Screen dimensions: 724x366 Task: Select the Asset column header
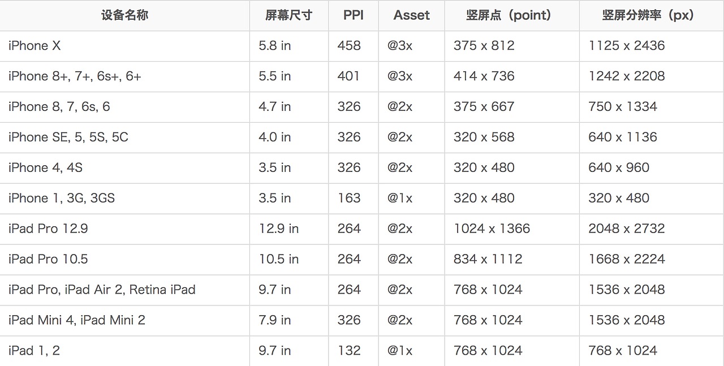tap(411, 16)
